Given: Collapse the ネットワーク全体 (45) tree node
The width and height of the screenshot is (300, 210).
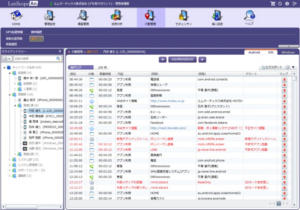Looking at the screenshot, I should pos(4,67).
